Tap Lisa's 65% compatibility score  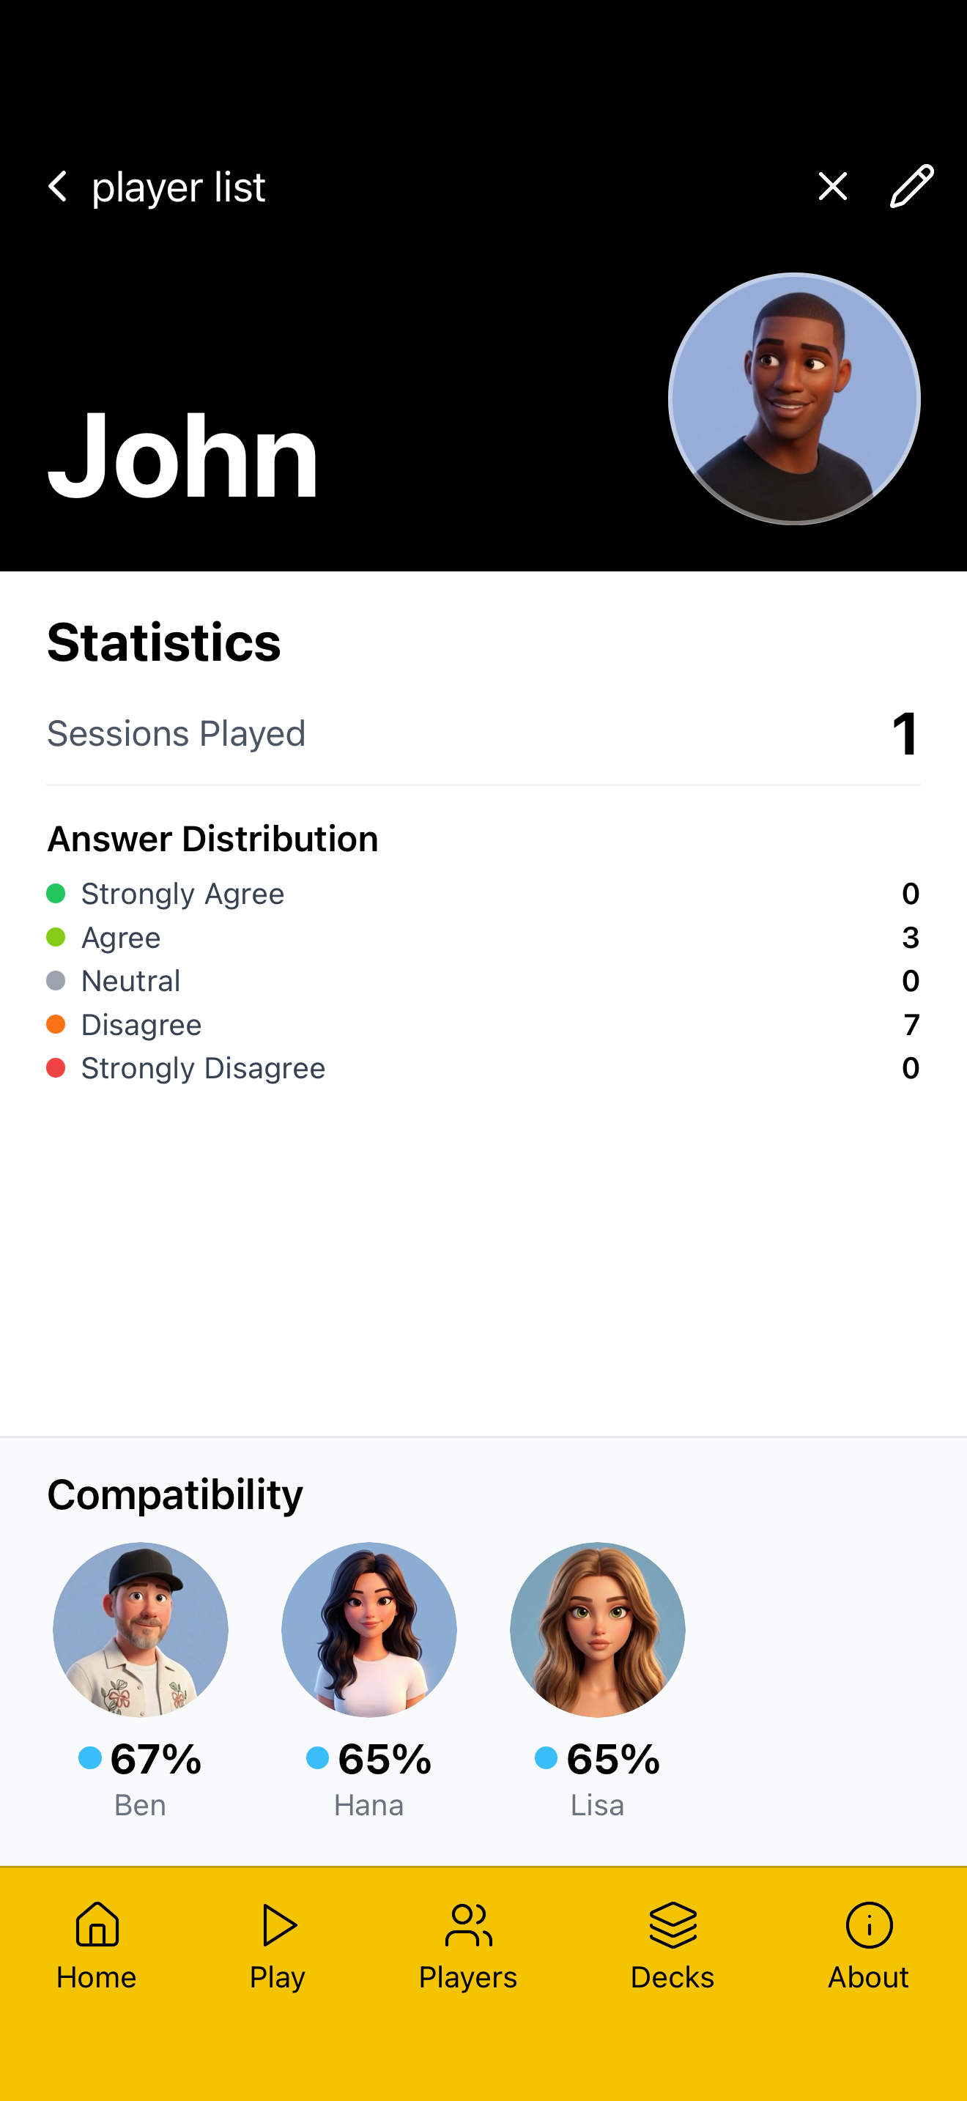[x=613, y=1758]
